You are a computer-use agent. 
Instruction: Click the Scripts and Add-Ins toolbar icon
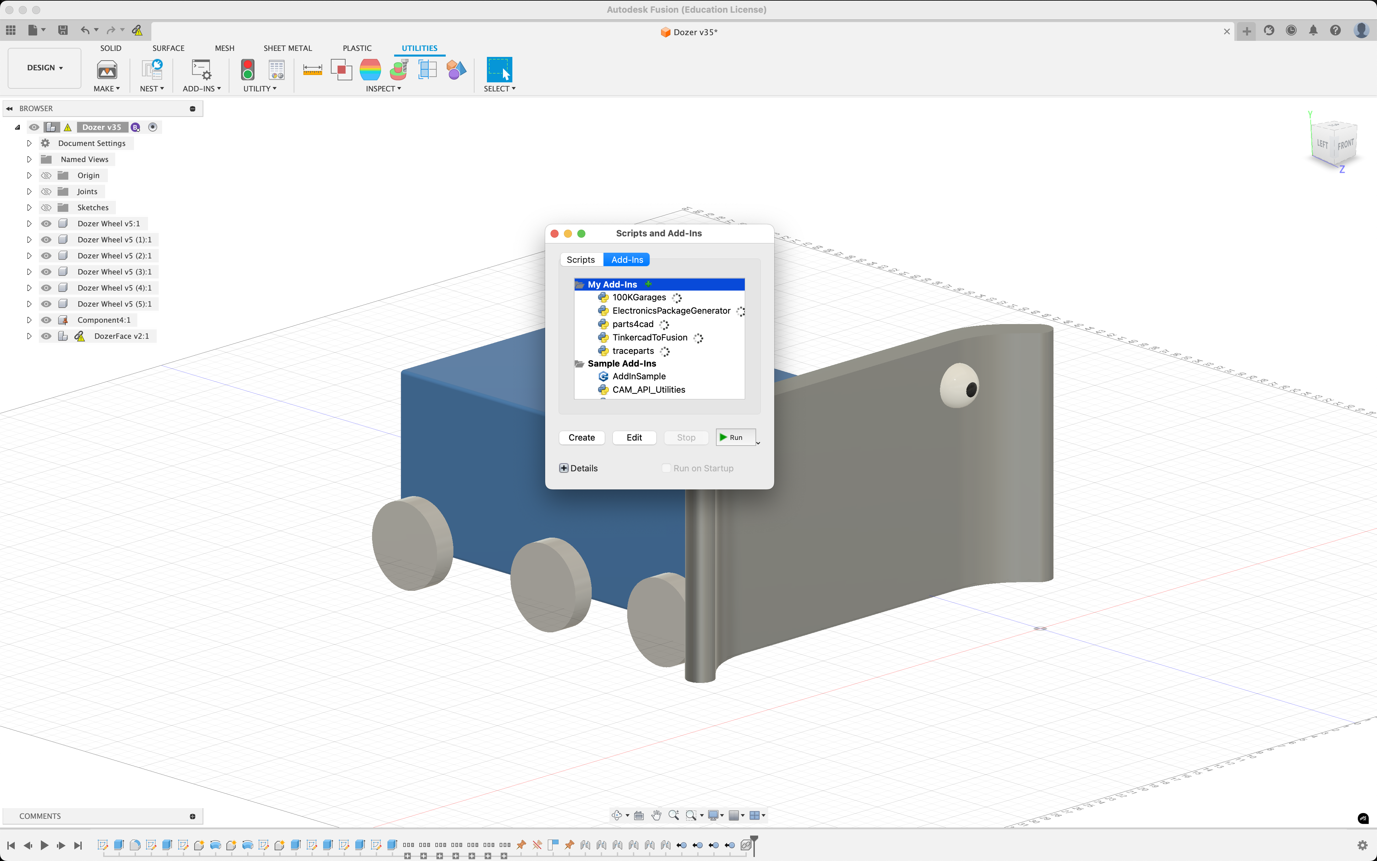tap(201, 70)
